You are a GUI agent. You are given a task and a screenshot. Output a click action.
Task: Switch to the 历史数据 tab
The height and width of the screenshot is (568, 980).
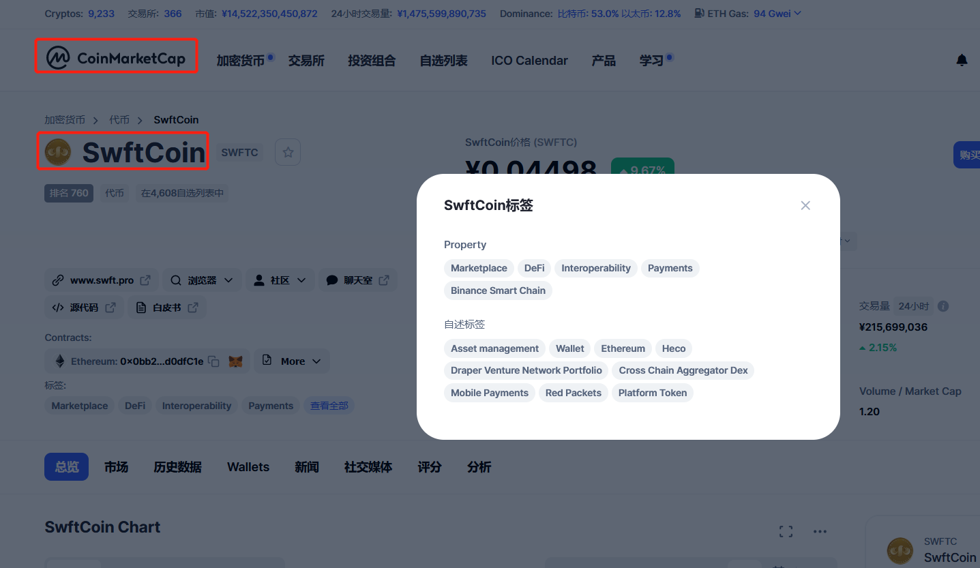[177, 467]
